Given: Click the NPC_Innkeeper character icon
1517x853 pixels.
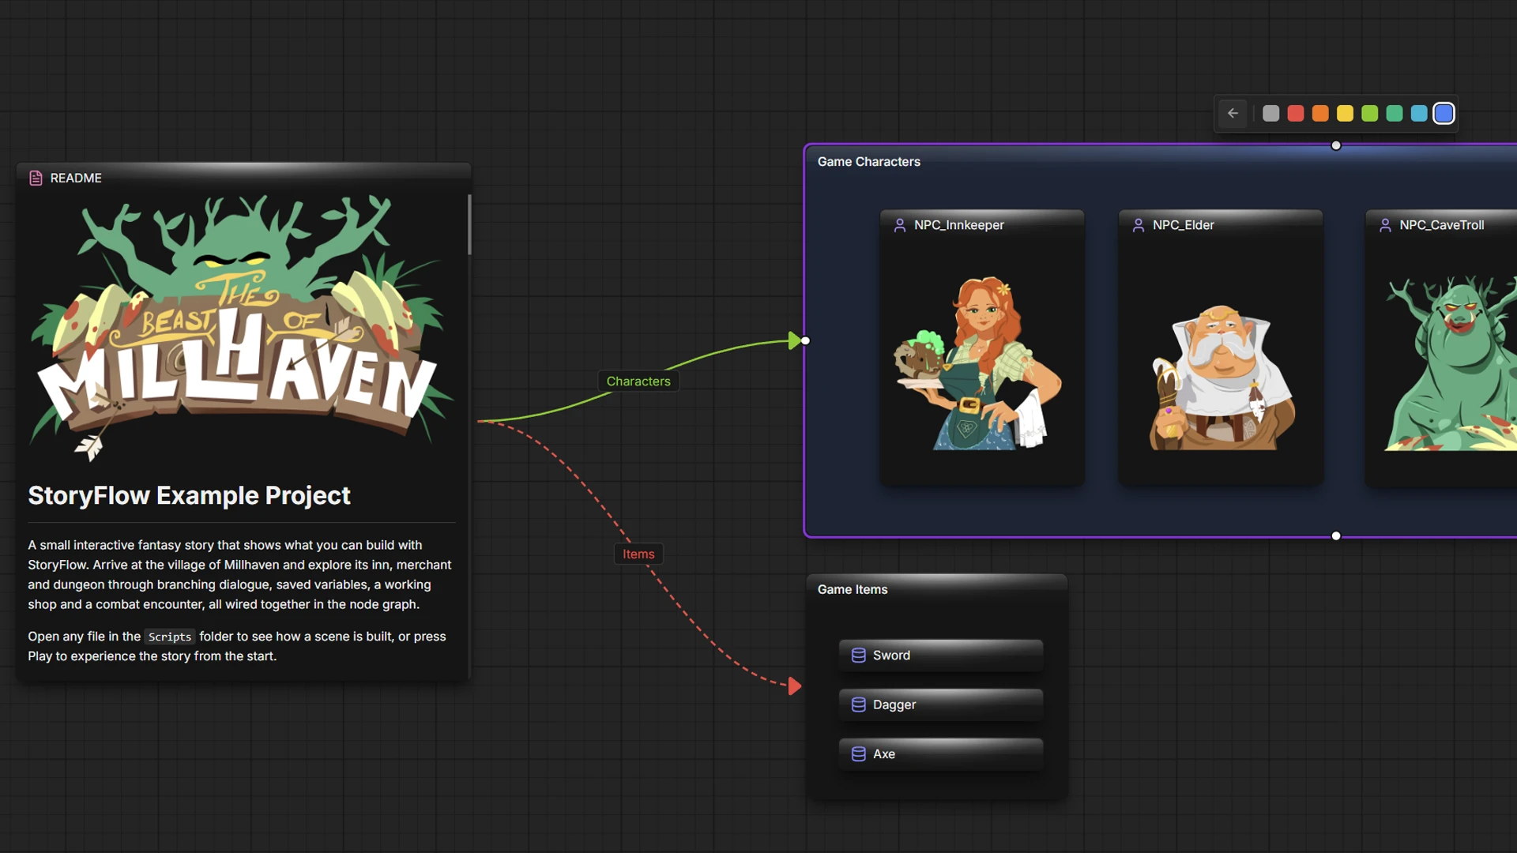Looking at the screenshot, I should (x=900, y=226).
